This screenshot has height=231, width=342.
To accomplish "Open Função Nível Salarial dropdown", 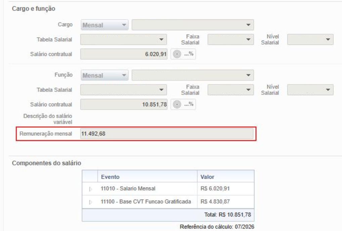I will (310, 90).
